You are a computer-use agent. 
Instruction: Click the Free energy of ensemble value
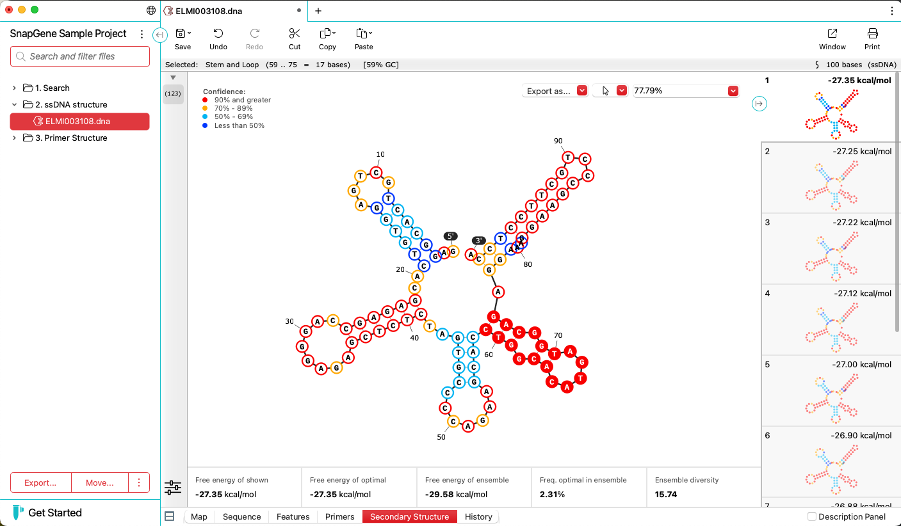[456, 494]
